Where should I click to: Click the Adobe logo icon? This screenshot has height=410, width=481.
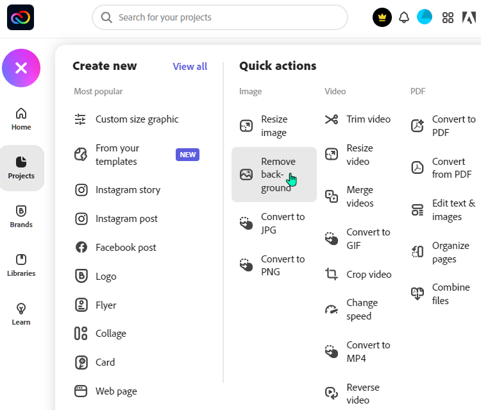click(469, 17)
